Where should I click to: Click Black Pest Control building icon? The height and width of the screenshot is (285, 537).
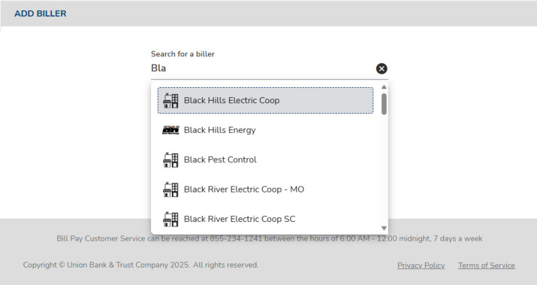(x=170, y=160)
